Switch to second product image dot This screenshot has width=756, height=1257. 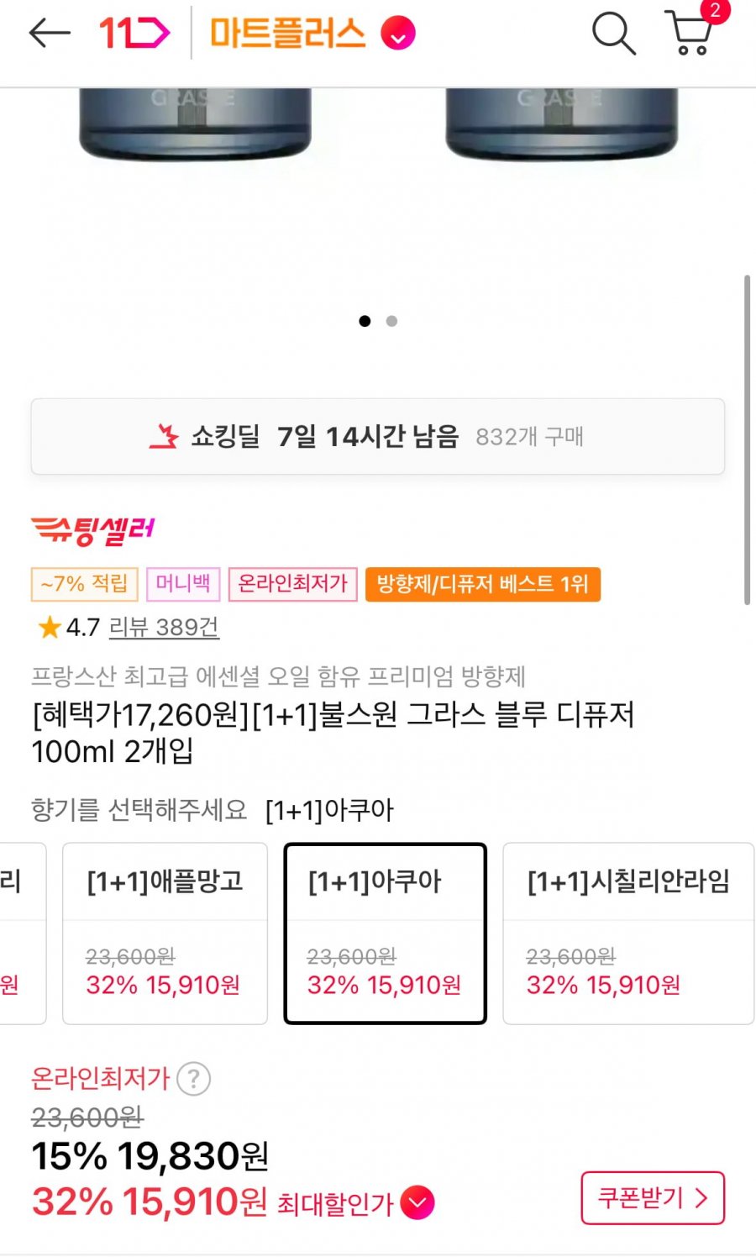(x=391, y=321)
